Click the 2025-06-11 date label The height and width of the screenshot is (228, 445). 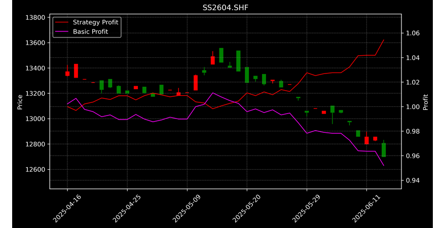(365, 208)
